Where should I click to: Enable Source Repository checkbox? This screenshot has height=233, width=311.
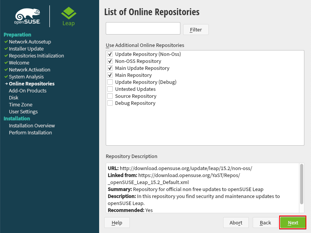tap(110, 96)
